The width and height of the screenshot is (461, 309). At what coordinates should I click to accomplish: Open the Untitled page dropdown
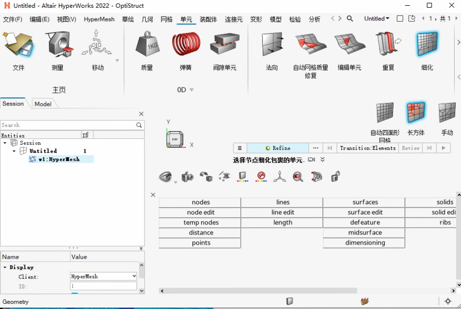[x=377, y=19]
